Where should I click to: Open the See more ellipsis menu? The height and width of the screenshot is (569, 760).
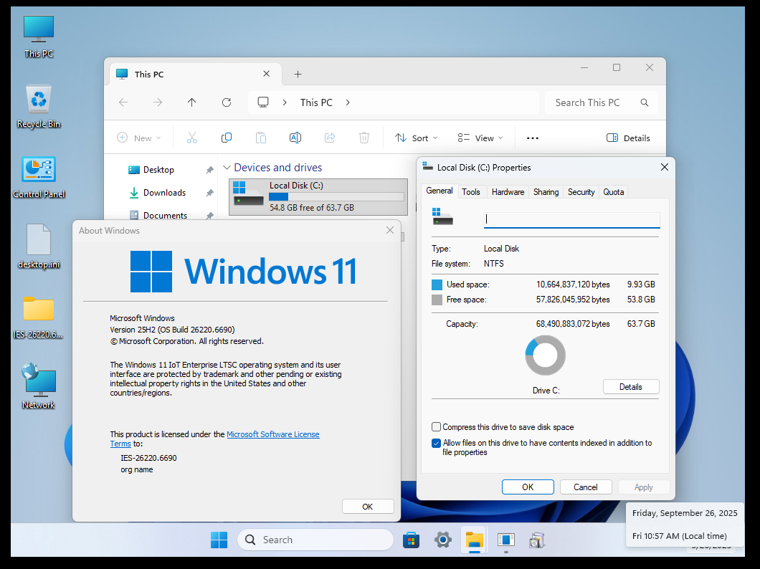[x=533, y=138]
